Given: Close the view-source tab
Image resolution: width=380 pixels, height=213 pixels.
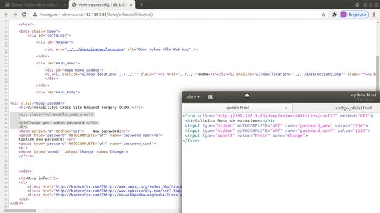Looking at the screenshot, I should tap(131, 5).
